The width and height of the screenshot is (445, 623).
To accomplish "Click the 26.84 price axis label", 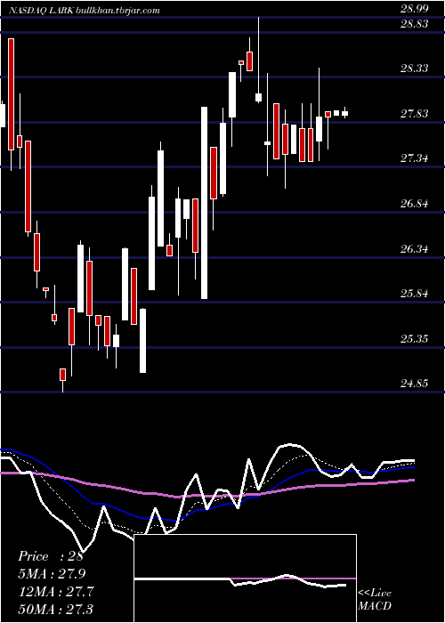I will click(x=414, y=204).
